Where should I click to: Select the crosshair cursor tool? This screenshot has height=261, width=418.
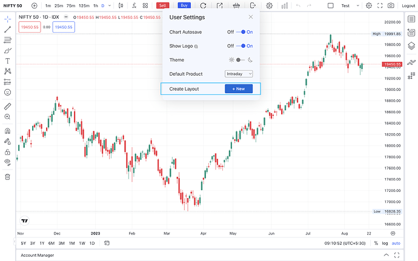(x=7, y=19)
